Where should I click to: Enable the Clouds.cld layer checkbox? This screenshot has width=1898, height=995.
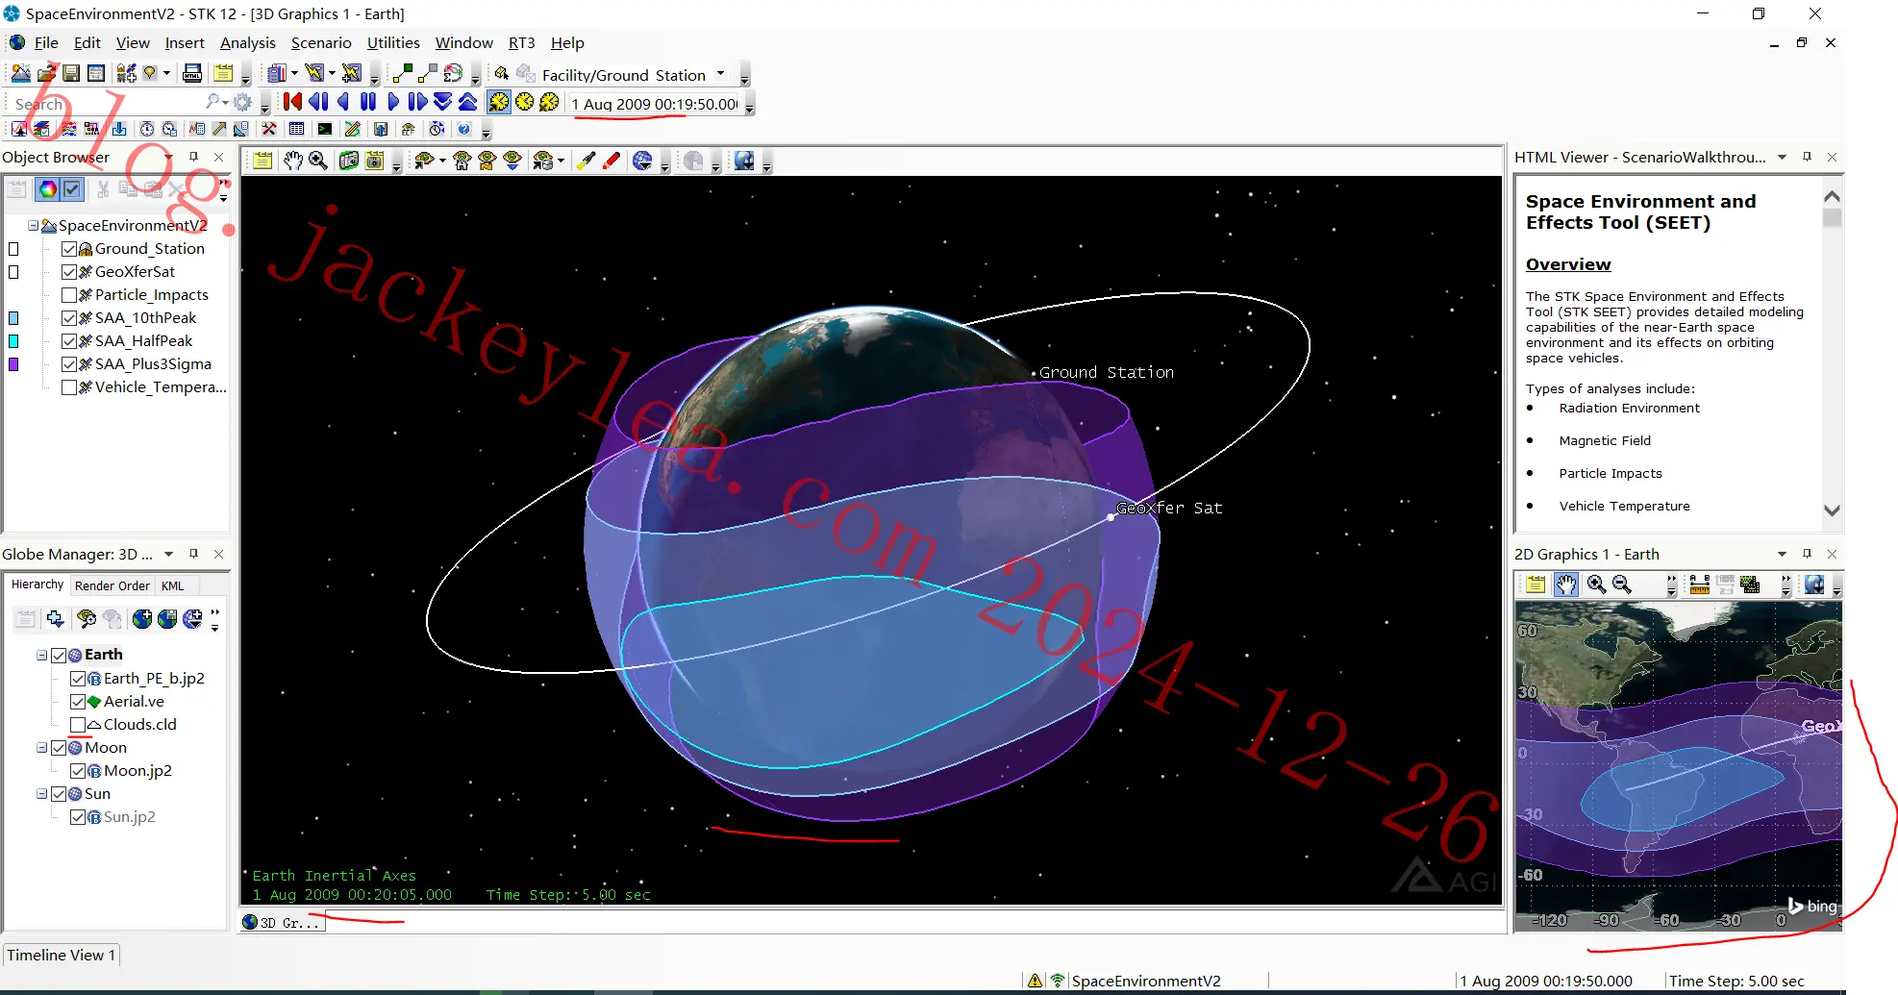click(x=78, y=725)
